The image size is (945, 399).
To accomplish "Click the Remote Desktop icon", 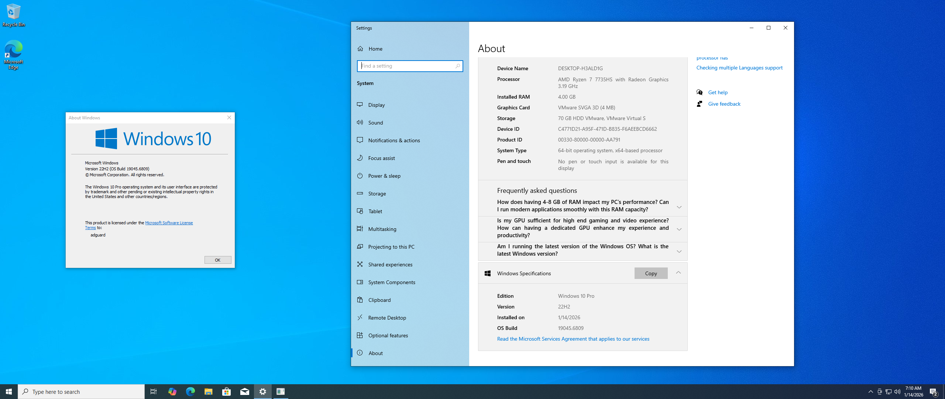I will [x=360, y=318].
